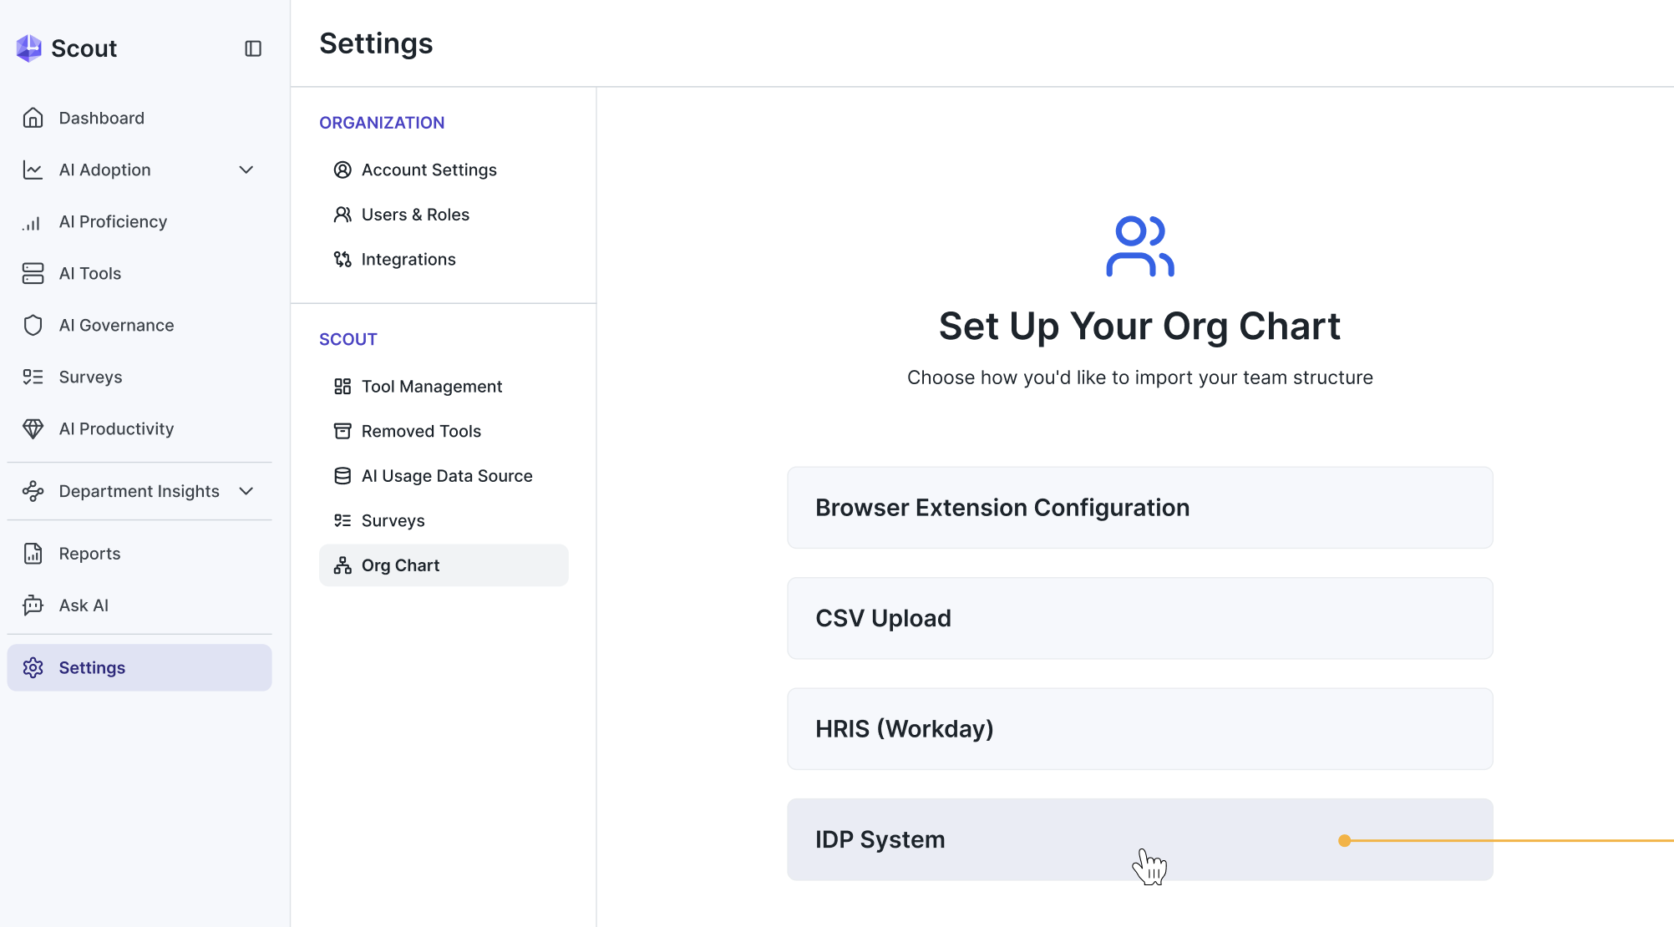Click the Integrations icon in settings
The height and width of the screenshot is (927, 1674).
pyautogui.click(x=342, y=260)
